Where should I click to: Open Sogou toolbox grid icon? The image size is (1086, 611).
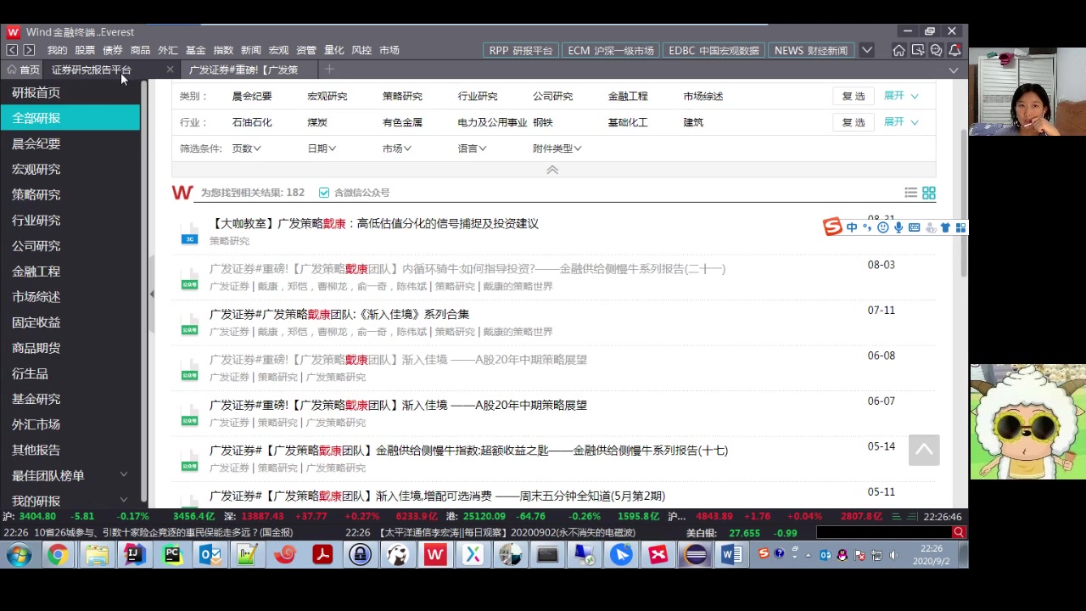click(960, 227)
